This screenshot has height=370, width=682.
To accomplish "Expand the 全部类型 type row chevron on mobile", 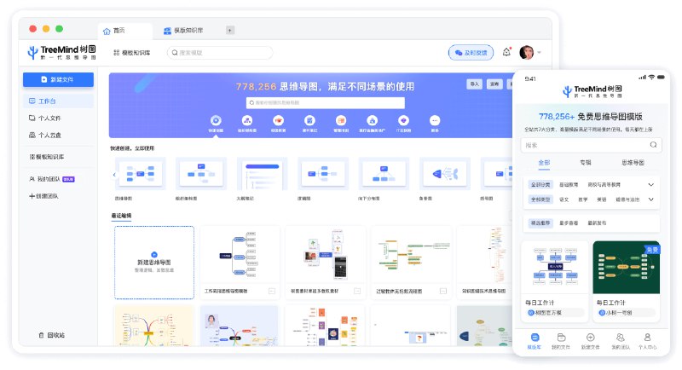I will (x=651, y=199).
